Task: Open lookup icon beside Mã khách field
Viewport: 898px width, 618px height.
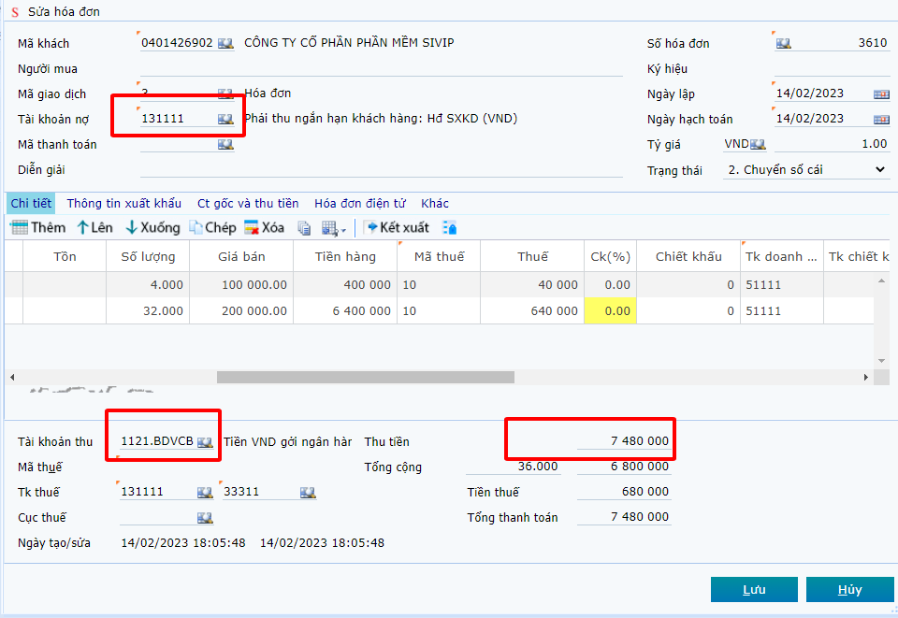Action: click(x=225, y=43)
